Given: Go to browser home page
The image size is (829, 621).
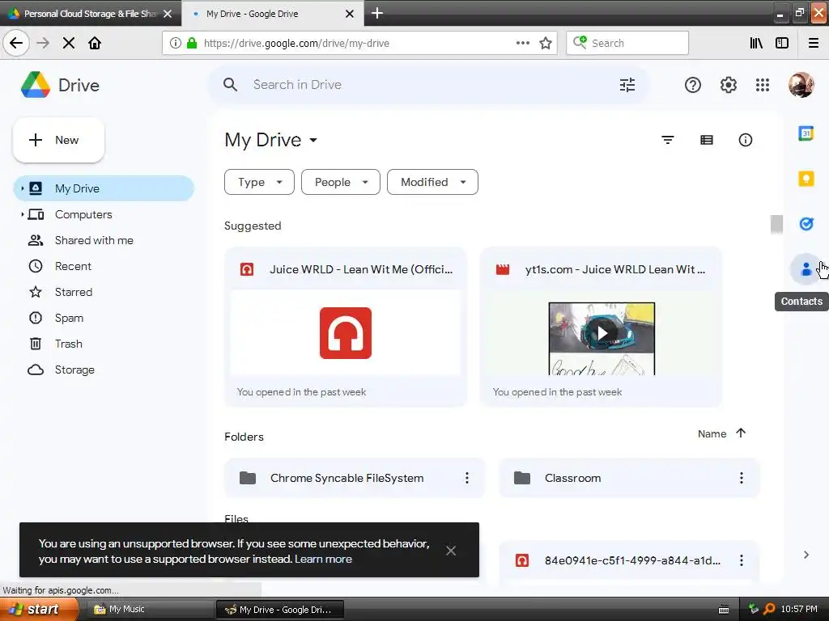Looking at the screenshot, I should 95,44.
